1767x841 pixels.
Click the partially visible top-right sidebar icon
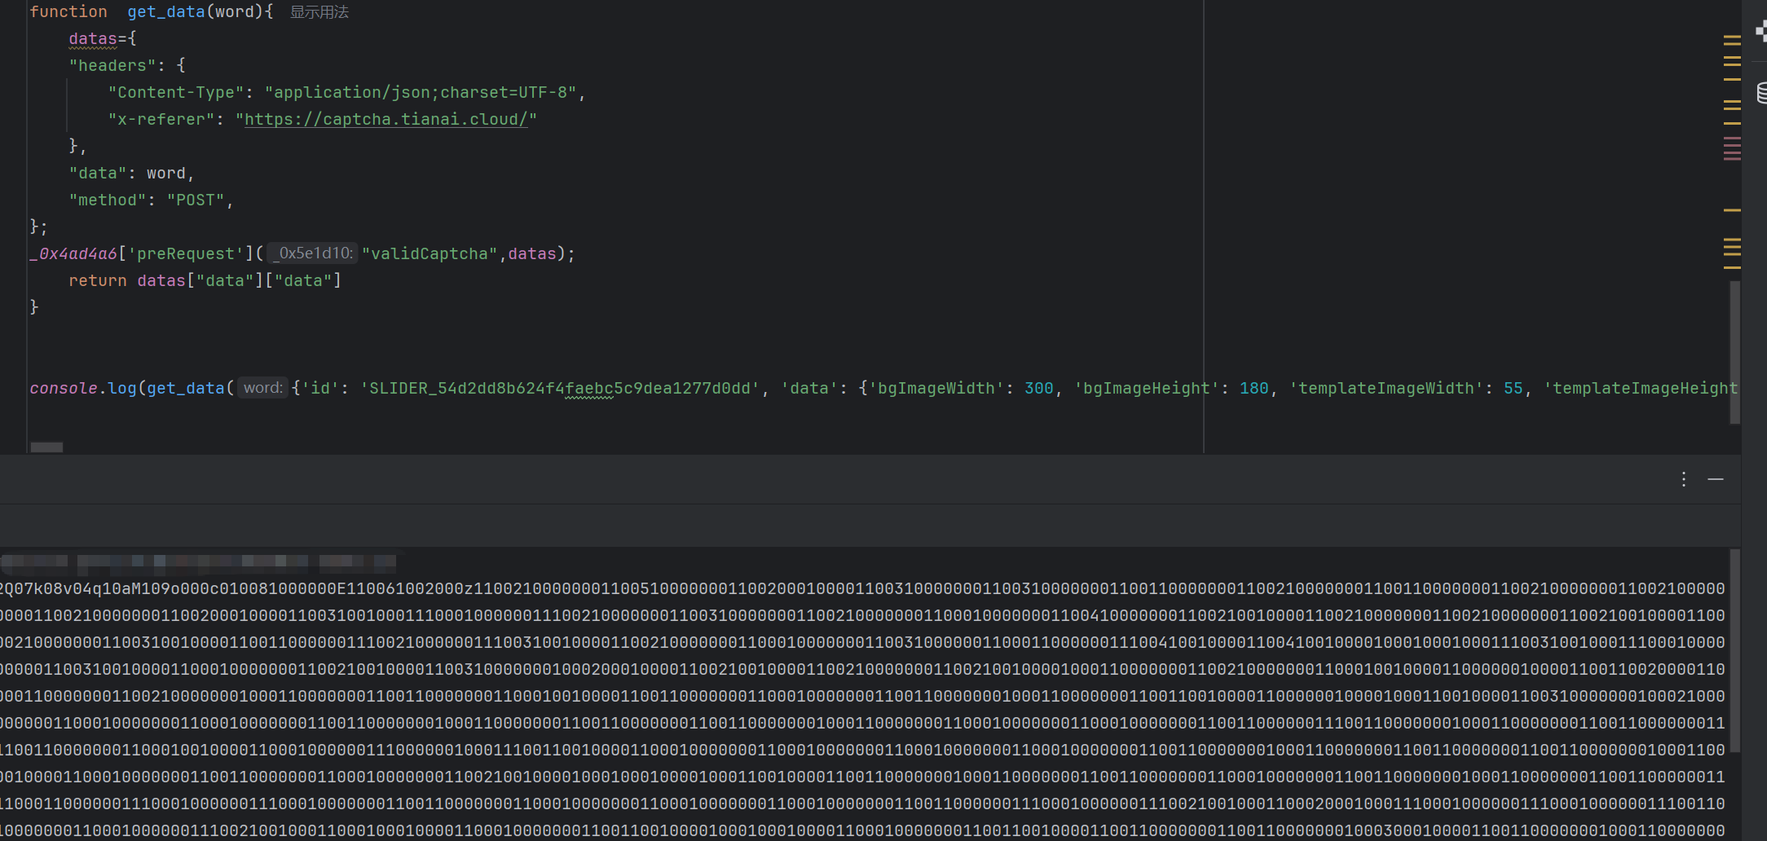pos(1760,31)
